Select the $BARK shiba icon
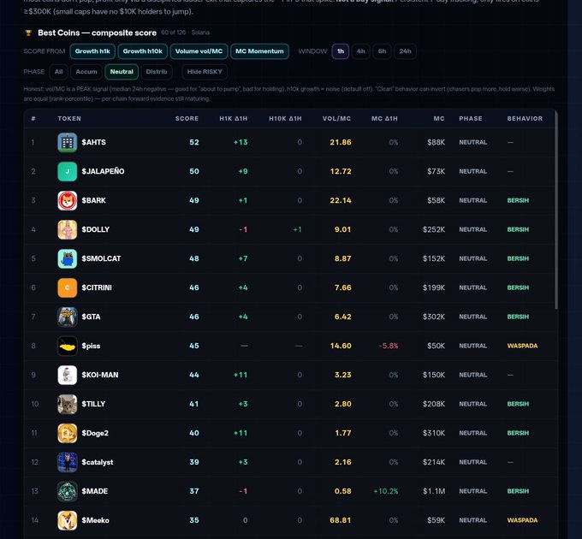Image resolution: width=582 pixels, height=539 pixels. (67, 200)
